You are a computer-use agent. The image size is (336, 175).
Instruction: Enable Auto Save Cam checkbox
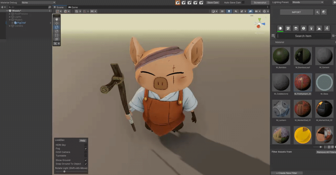click(243, 3)
